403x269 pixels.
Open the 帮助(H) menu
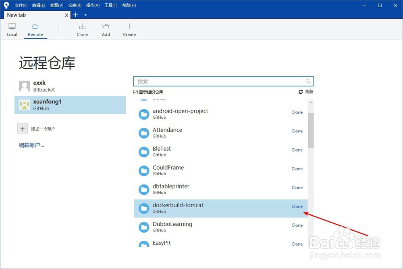point(129,5)
